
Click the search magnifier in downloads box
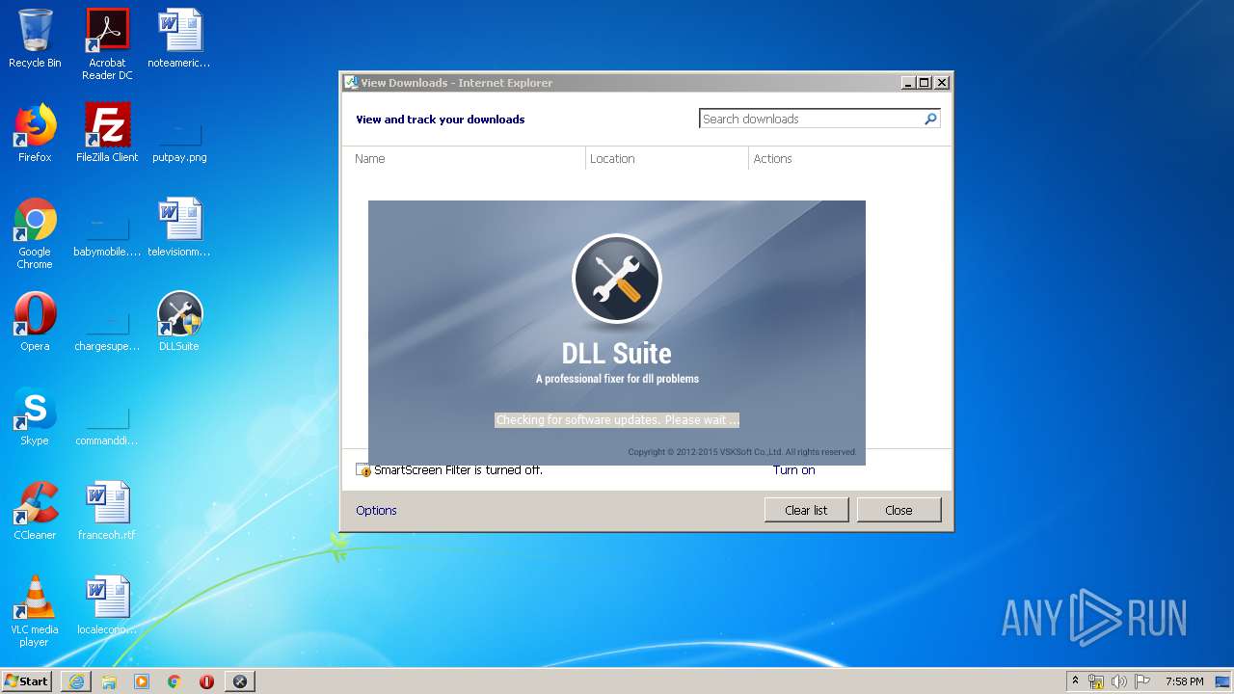point(930,119)
